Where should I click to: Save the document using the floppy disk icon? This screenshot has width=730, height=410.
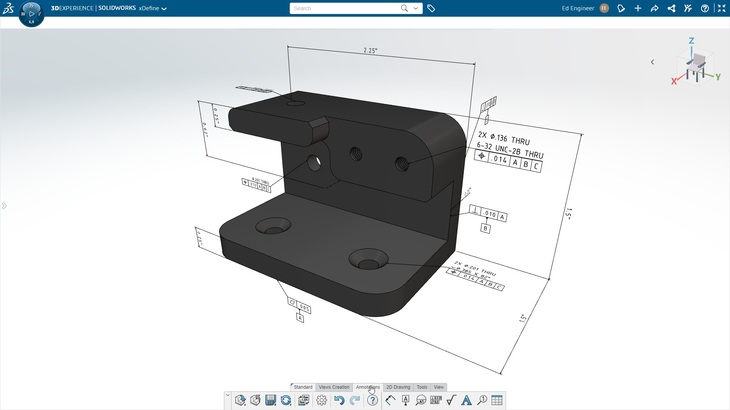[x=271, y=400]
